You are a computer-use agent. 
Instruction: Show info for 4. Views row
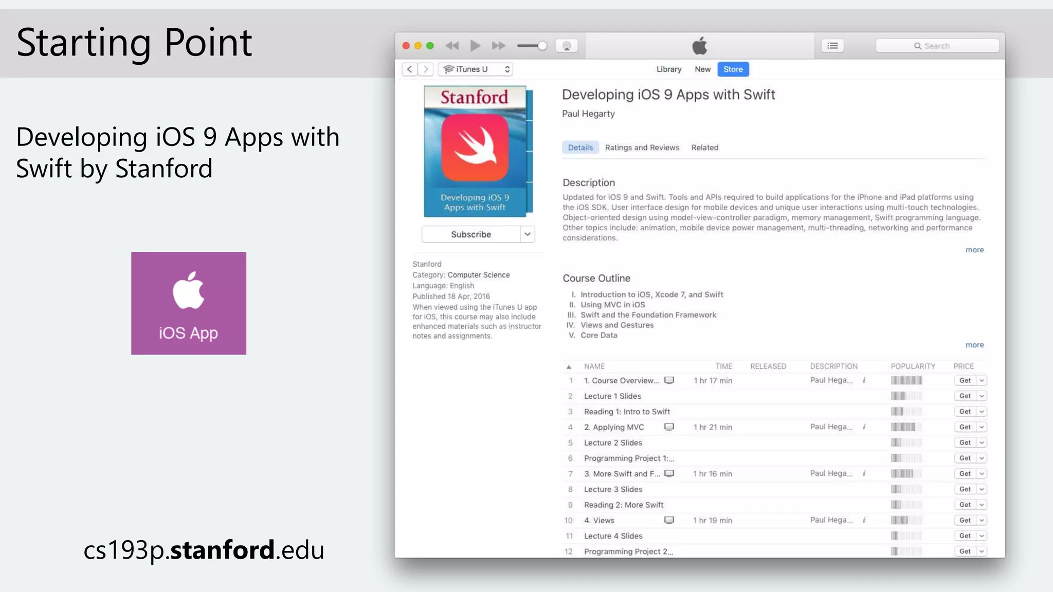coord(864,520)
